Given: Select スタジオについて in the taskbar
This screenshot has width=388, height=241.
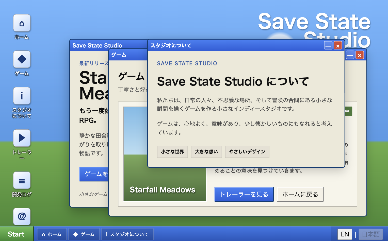Looking at the screenshot, I should 127,234.
